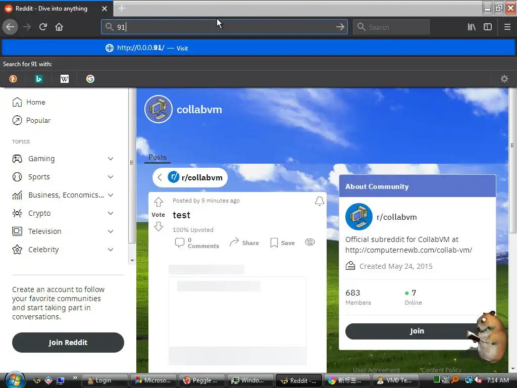Focus the browser Search box
This screenshot has width=517, height=388.
tap(391, 27)
